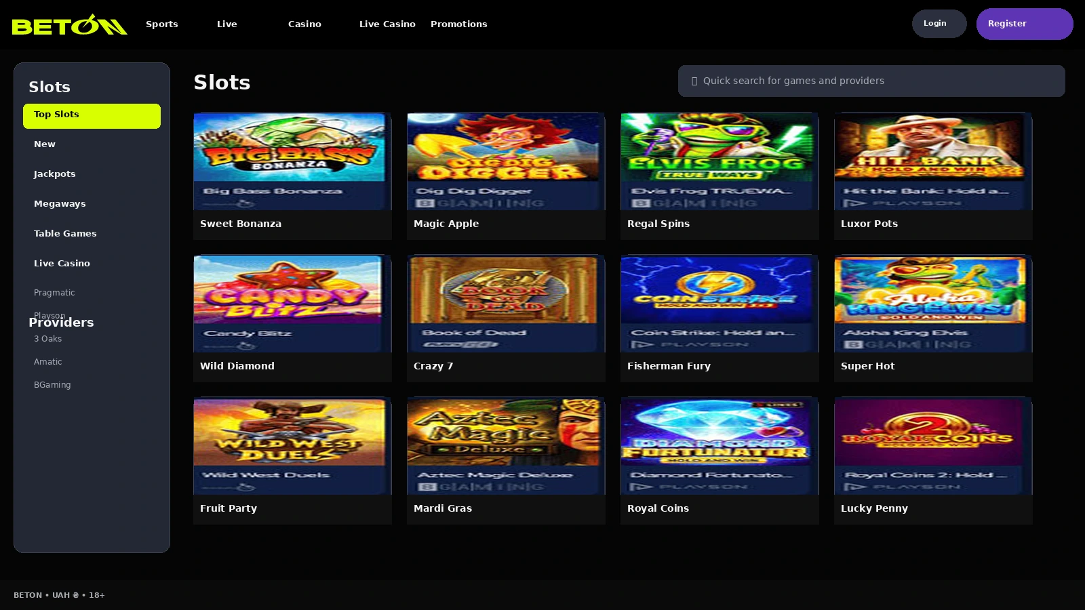Open the Dig Dig Digger game thumbnail

click(506, 161)
